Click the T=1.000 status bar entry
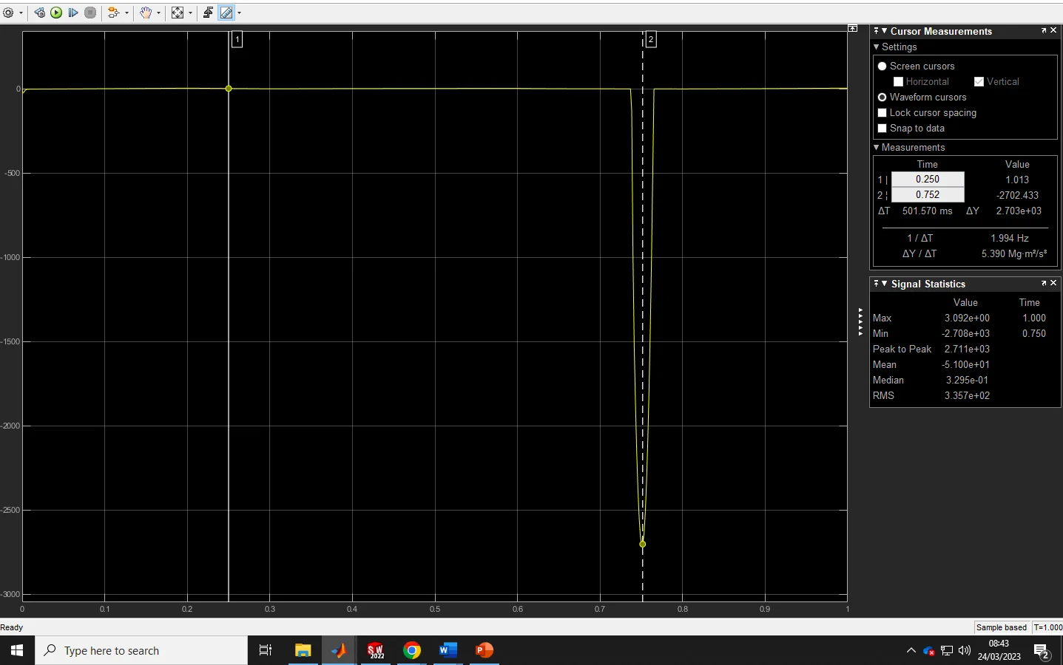Screen dimensions: 1063x665 (1047, 627)
